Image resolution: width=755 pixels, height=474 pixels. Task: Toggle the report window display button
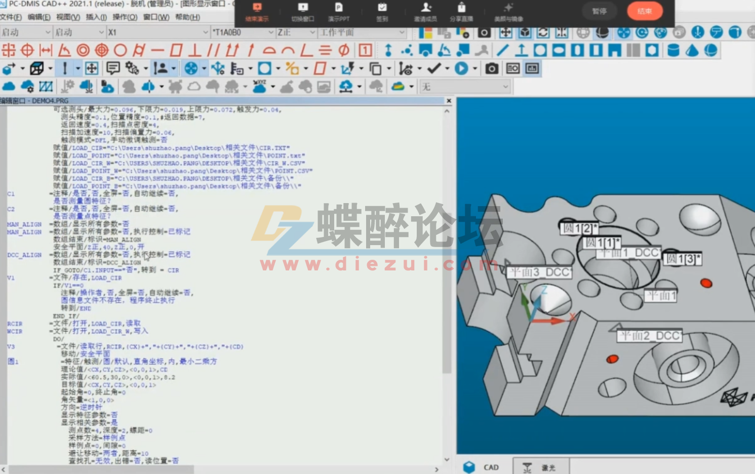(532, 68)
